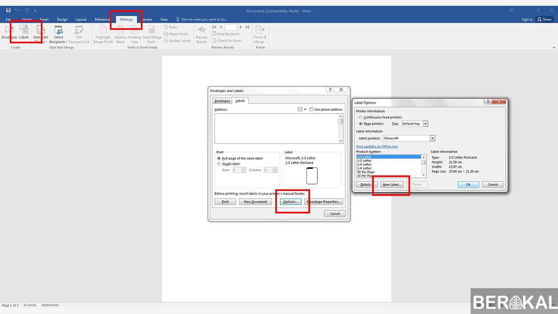Click Find updates on Office.com link
Image resolution: width=558 pixels, height=314 pixels.
tap(377, 146)
